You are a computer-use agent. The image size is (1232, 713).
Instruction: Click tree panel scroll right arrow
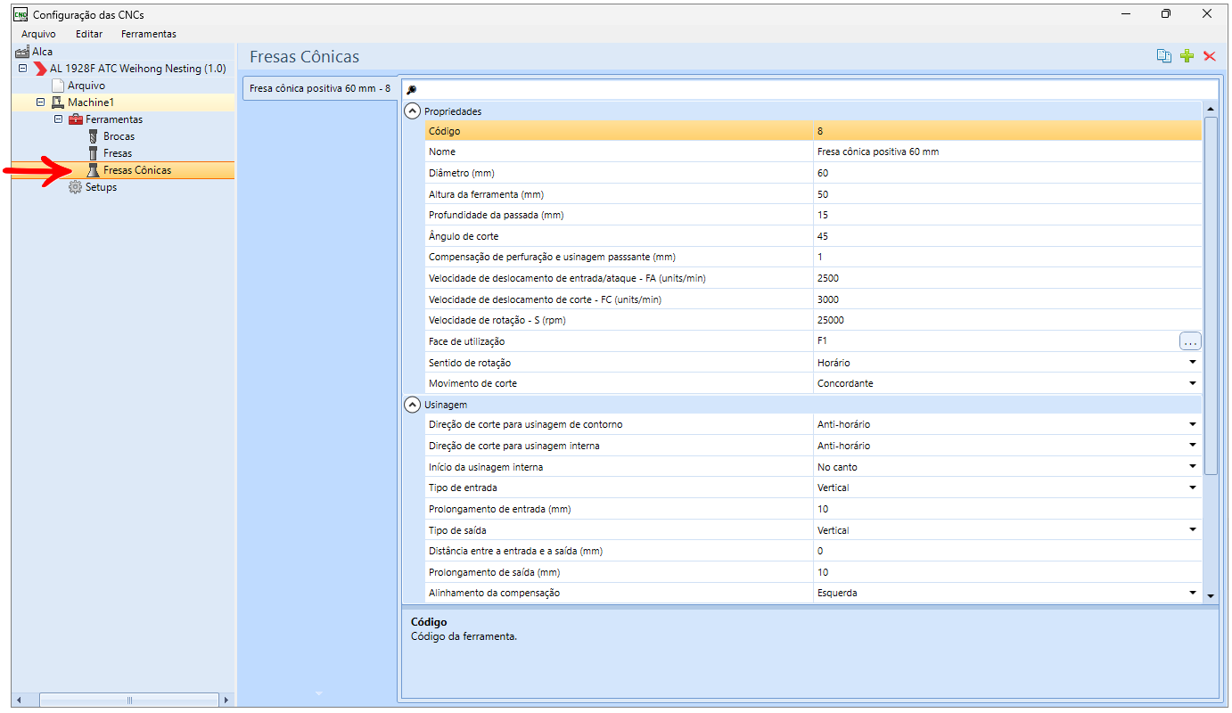click(x=226, y=700)
